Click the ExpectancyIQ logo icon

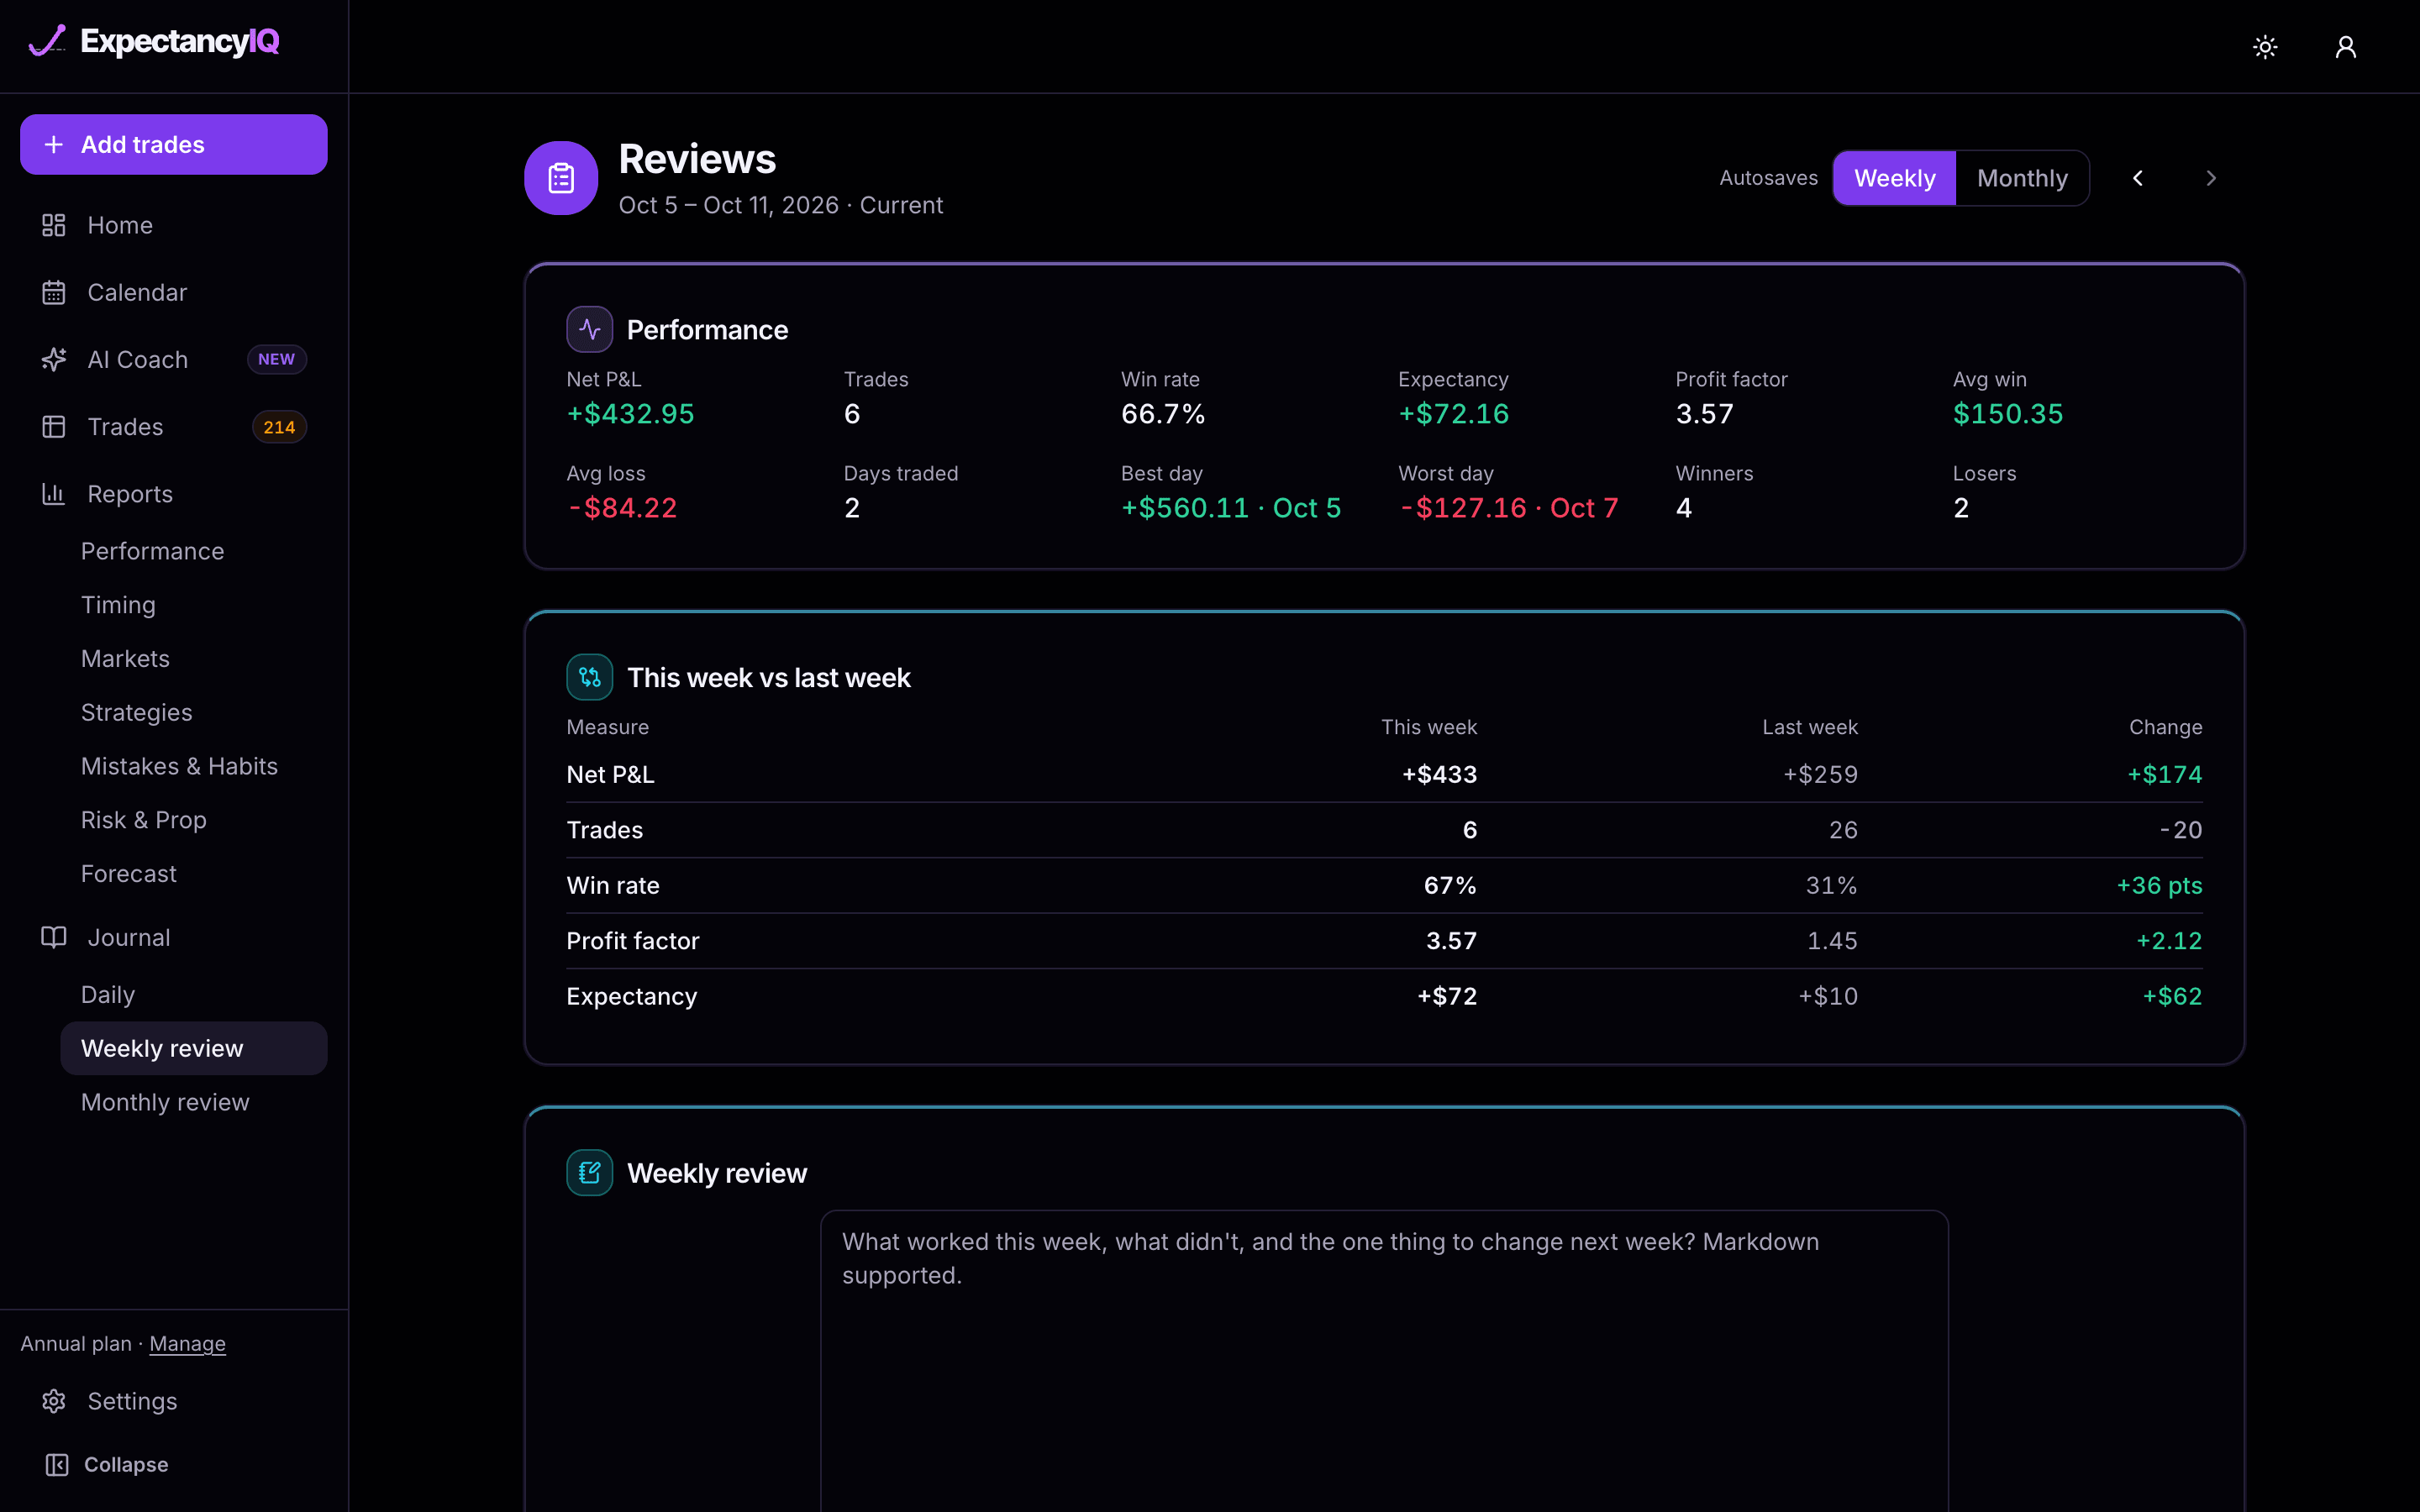pyautogui.click(x=47, y=41)
